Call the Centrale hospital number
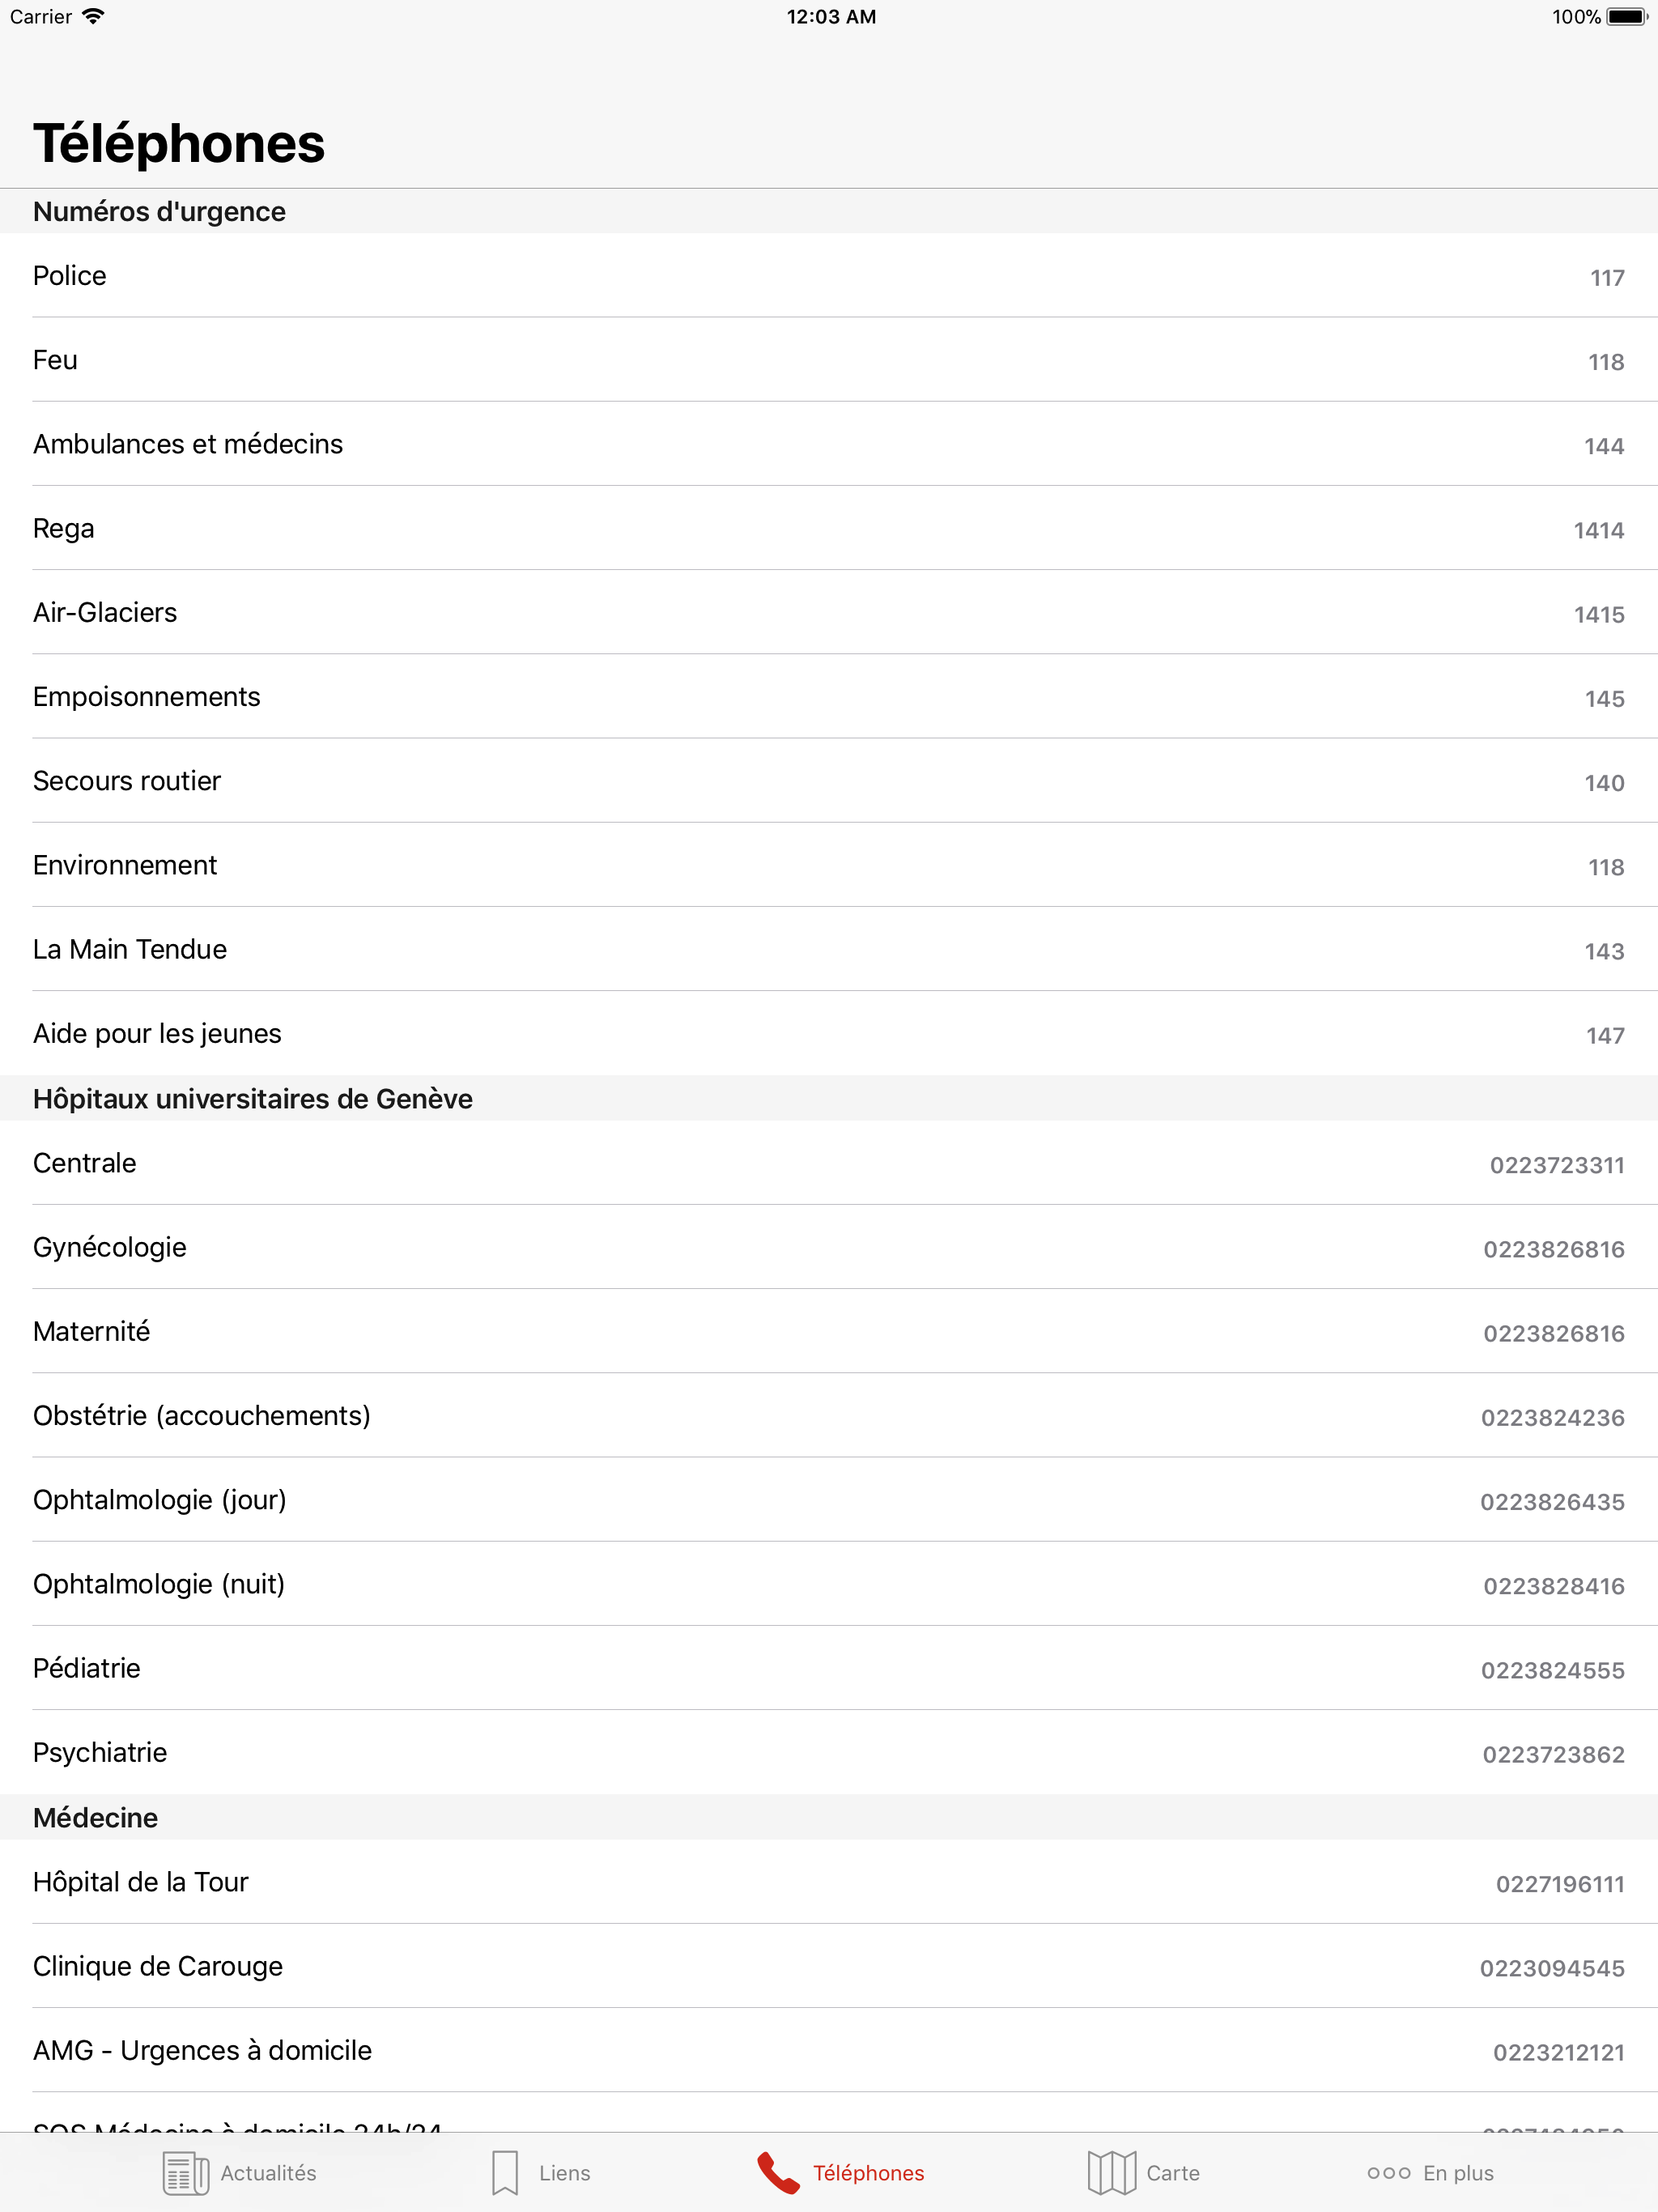This screenshot has height=2212, width=1658. tap(829, 1164)
